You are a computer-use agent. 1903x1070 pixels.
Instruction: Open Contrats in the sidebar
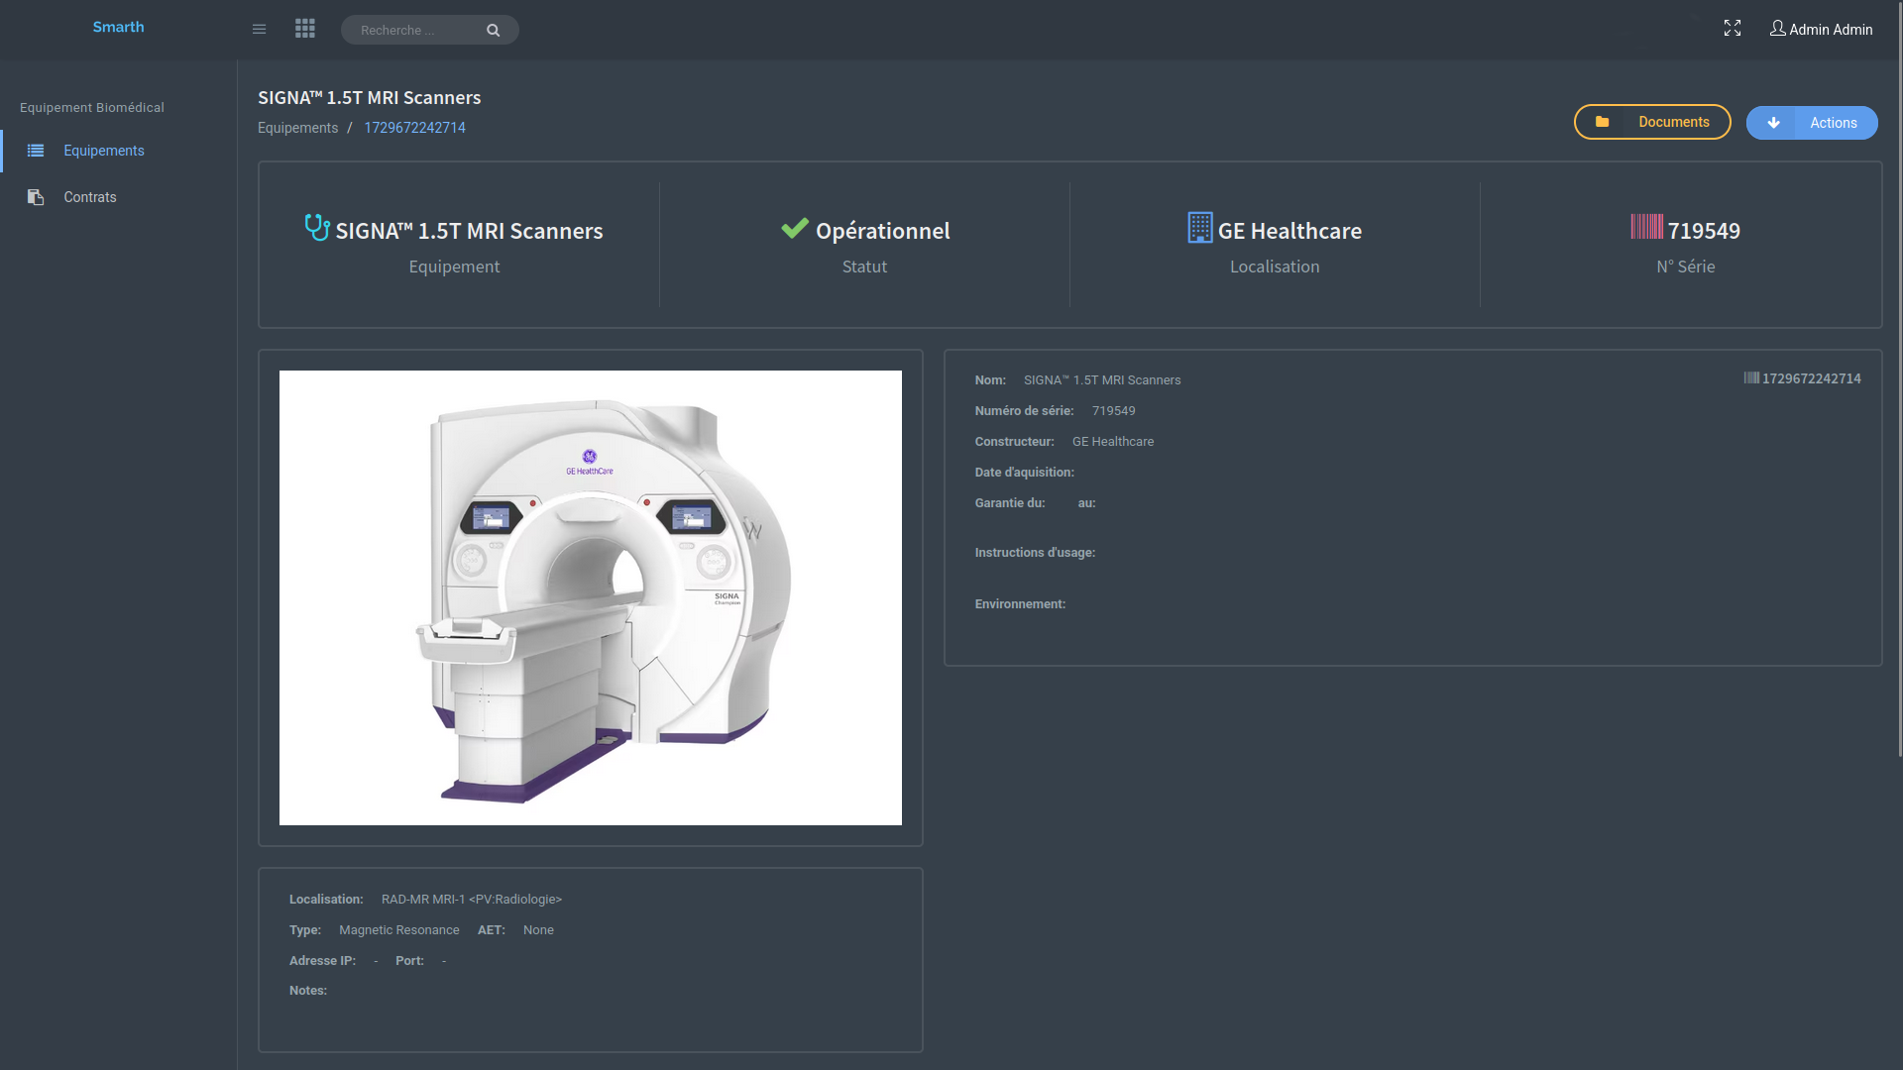pyautogui.click(x=90, y=197)
